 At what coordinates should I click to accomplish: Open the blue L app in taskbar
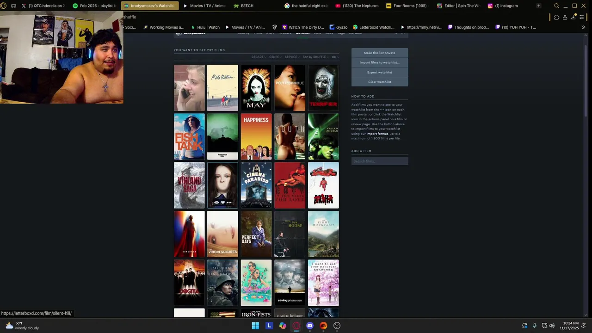coord(269,326)
